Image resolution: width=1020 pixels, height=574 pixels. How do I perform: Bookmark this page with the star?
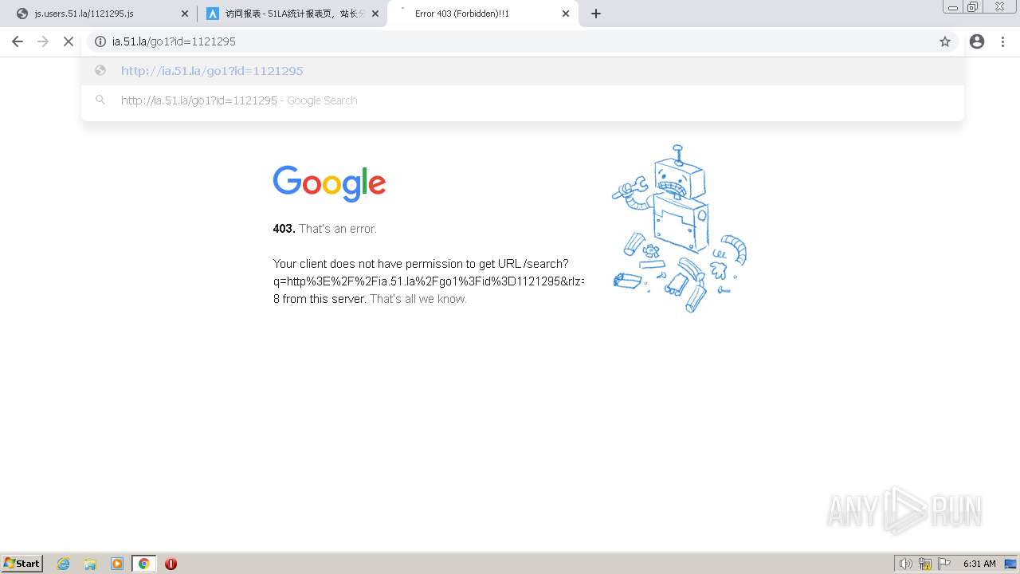(x=945, y=41)
